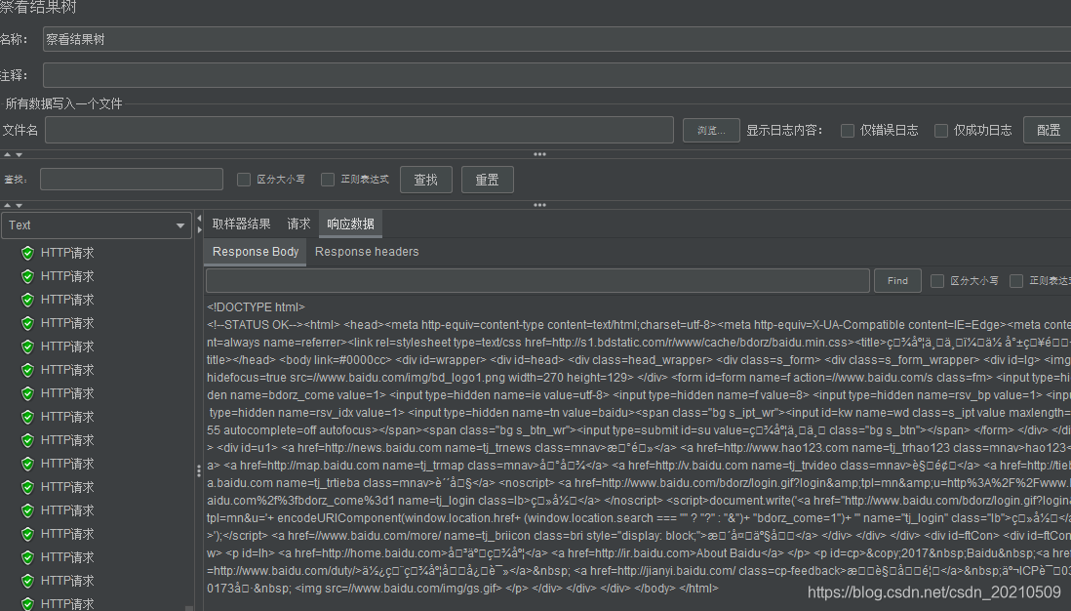The height and width of the screenshot is (611, 1071).
Task: Click the Find button in the response panel
Action: click(x=897, y=281)
